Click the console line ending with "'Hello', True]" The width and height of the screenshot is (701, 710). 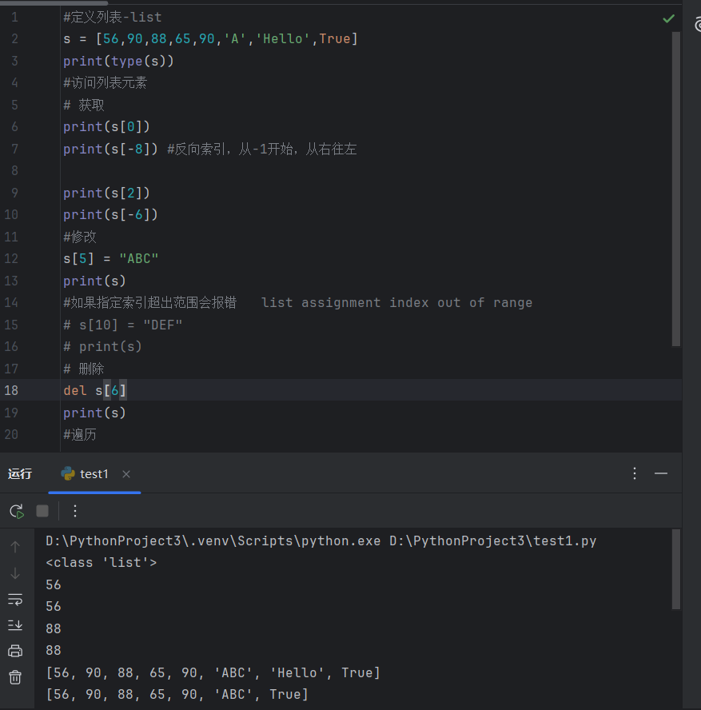(x=213, y=672)
